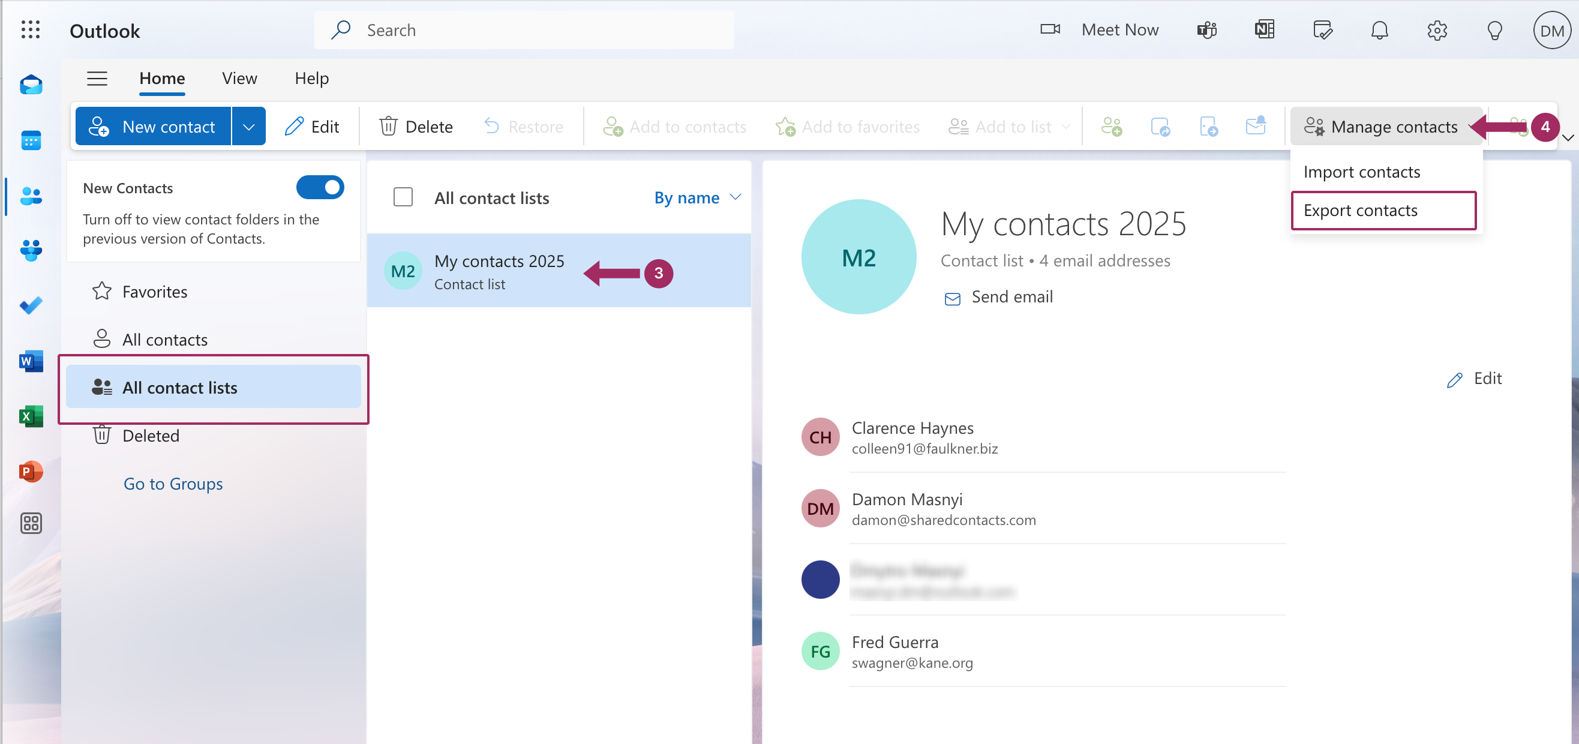Switch to the View tab
Viewport: 1579px width, 744px height.
pos(240,79)
